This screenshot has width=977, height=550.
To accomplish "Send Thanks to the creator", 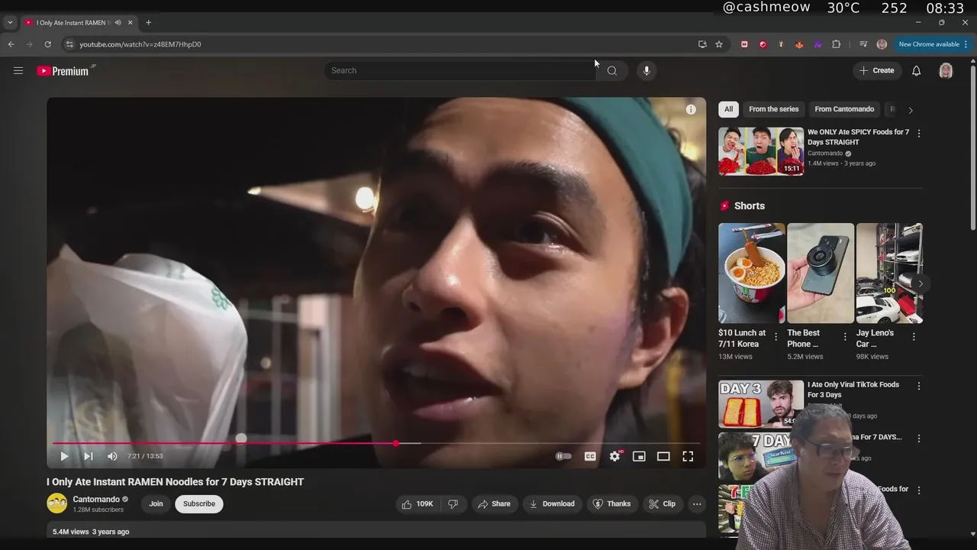I will [612, 503].
